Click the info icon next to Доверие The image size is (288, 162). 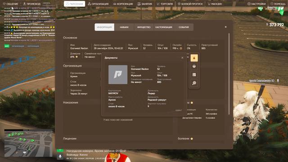click(76, 57)
